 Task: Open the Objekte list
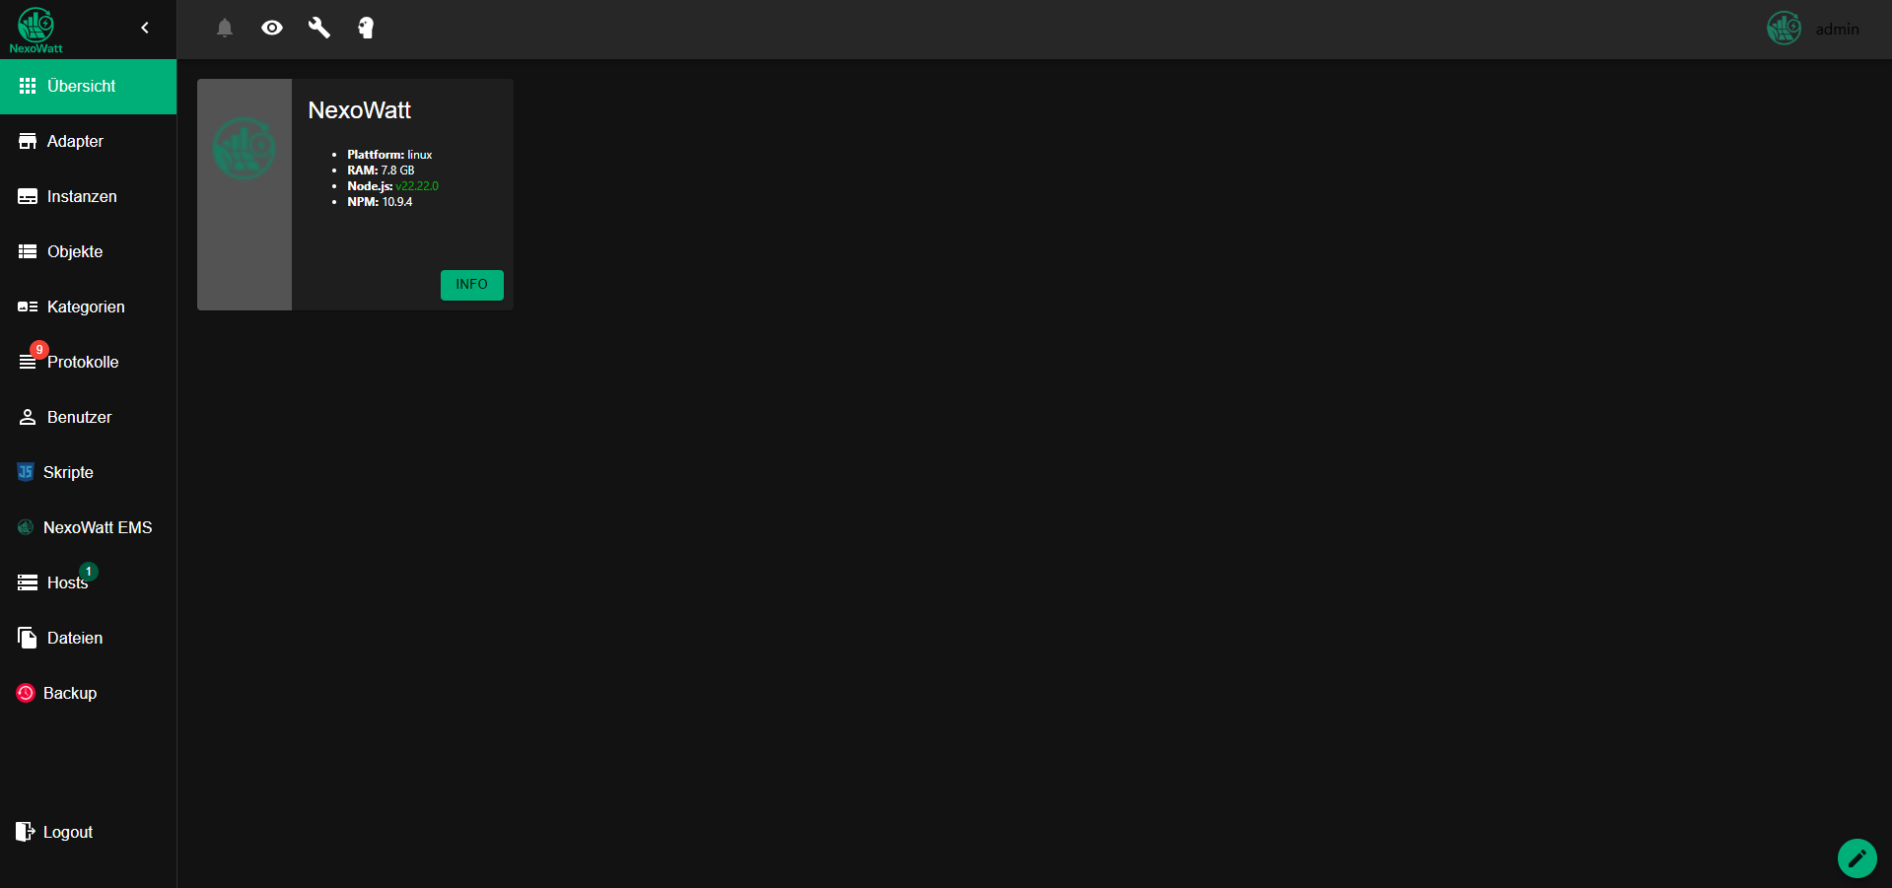click(x=88, y=252)
